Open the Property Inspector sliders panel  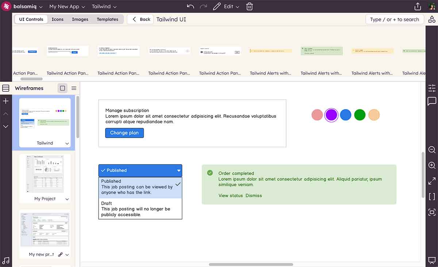[x=432, y=88]
